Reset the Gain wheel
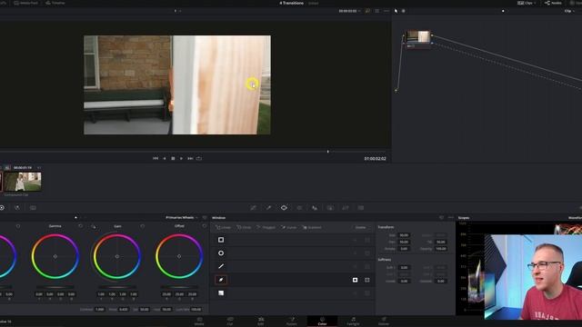 [143, 226]
